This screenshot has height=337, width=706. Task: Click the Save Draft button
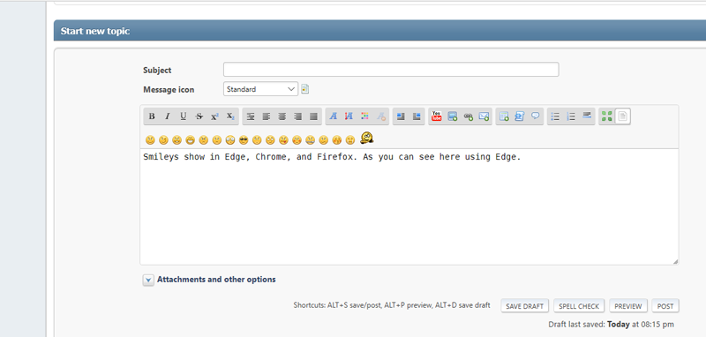coord(524,306)
